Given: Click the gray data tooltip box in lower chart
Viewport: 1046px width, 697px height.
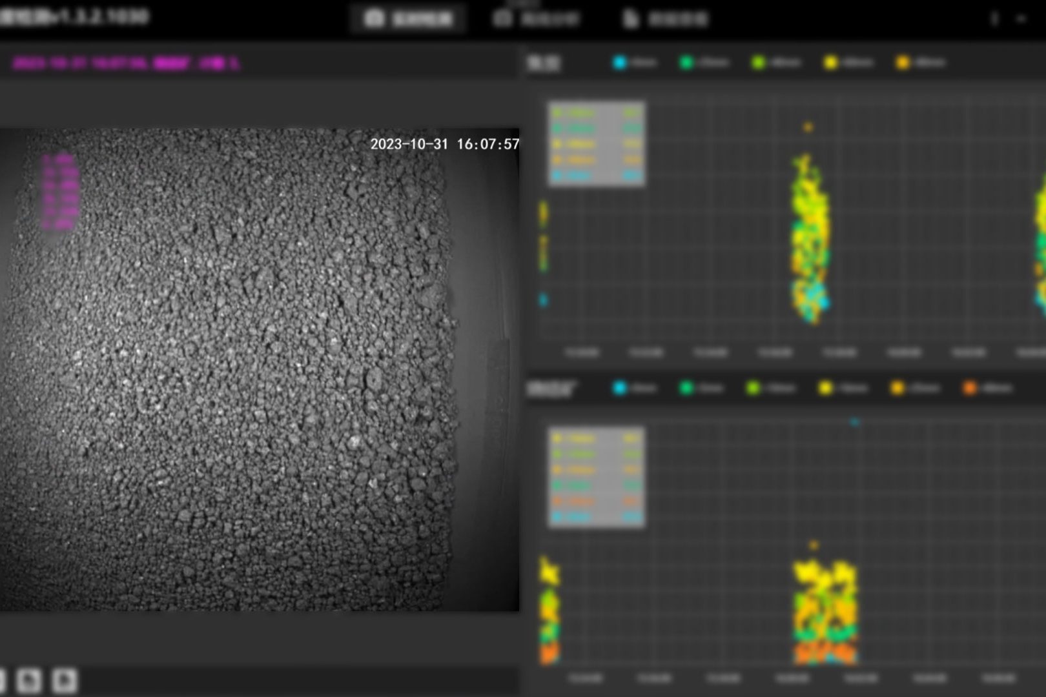Looking at the screenshot, I should tap(596, 478).
